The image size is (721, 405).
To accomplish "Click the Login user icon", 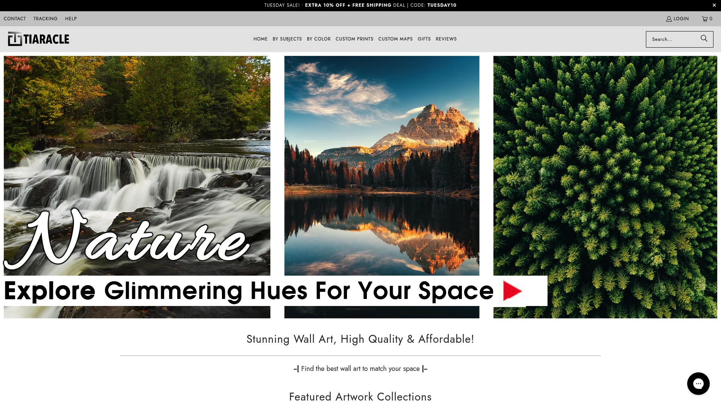I will tap(669, 19).
